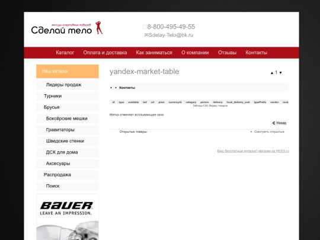Open the Аксесуары category
The height and width of the screenshot is (240, 320).
pos(68,164)
